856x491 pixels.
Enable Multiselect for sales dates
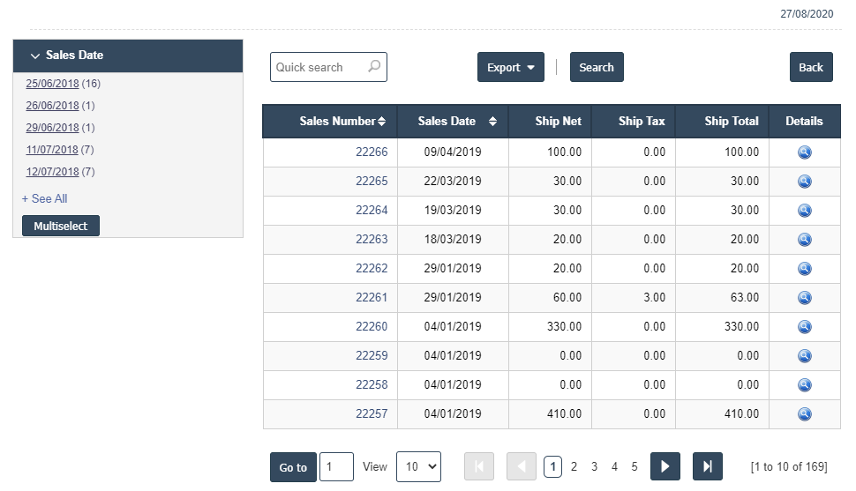click(61, 226)
